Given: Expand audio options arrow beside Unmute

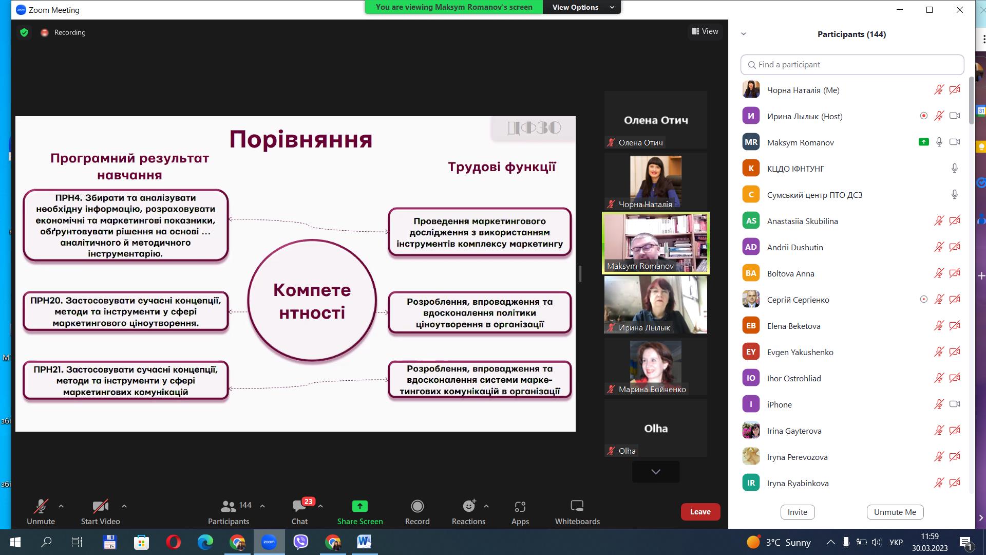Looking at the screenshot, I should pos(61,506).
